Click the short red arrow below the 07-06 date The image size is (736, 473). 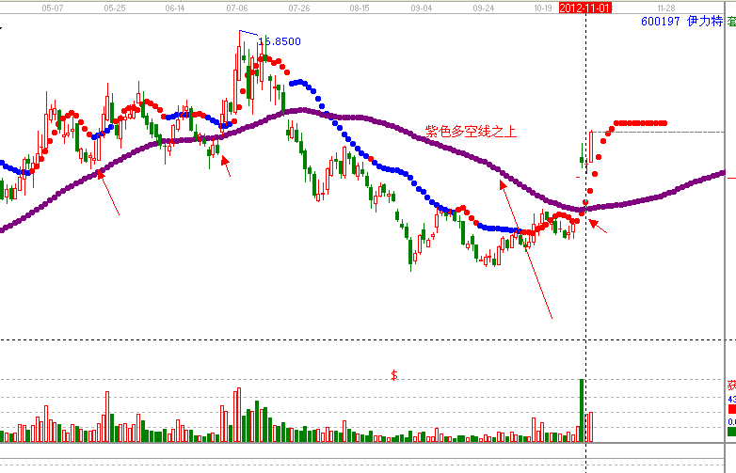click(225, 166)
